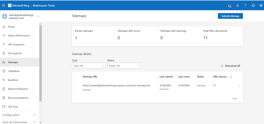Open the notifications bell
This screenshot has width=264, height=124.
tap(237, 6)
